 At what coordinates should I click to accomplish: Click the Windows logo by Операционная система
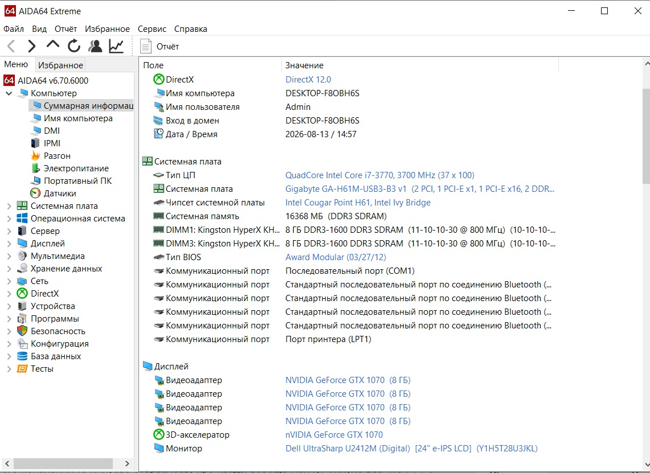coord(22,218)
